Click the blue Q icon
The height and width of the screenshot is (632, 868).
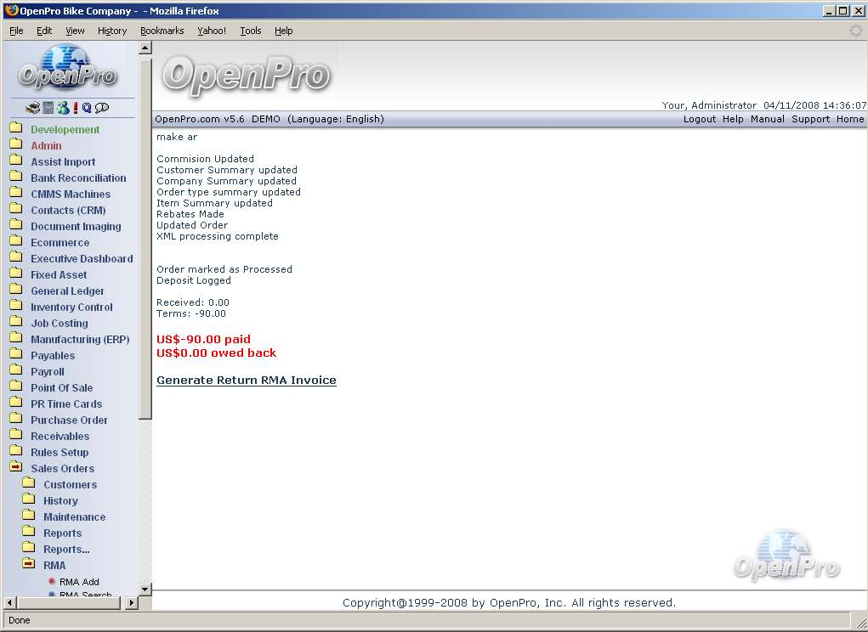click(87, 108)
